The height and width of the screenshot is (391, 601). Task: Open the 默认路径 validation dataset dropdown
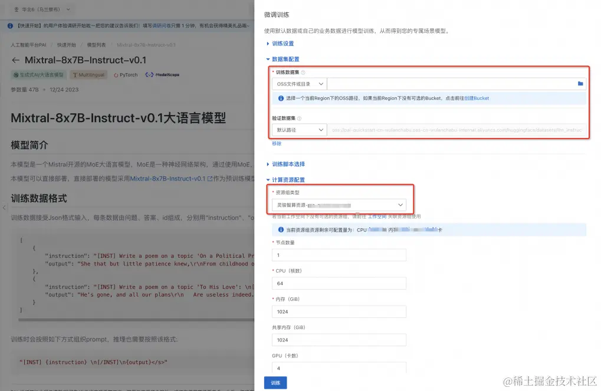[300, 130]
